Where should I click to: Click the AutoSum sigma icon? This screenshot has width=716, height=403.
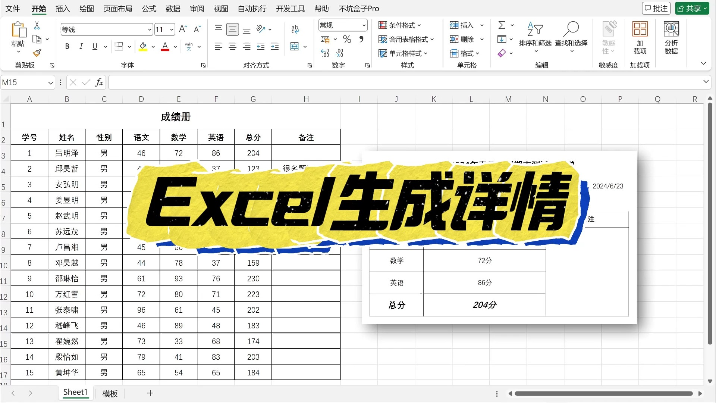click(x=502, y=25)
